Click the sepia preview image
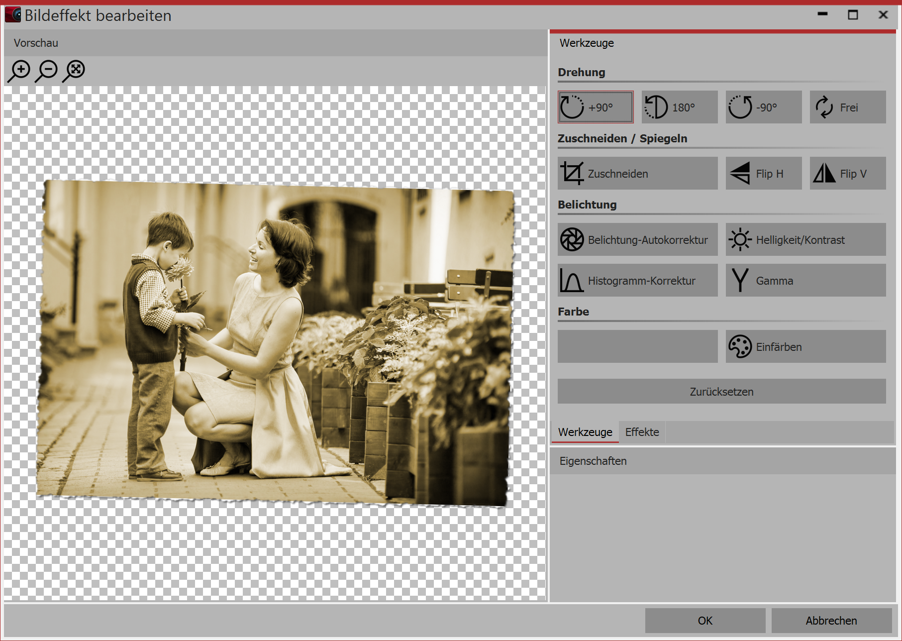902x641 pixels. click(275, 343)
